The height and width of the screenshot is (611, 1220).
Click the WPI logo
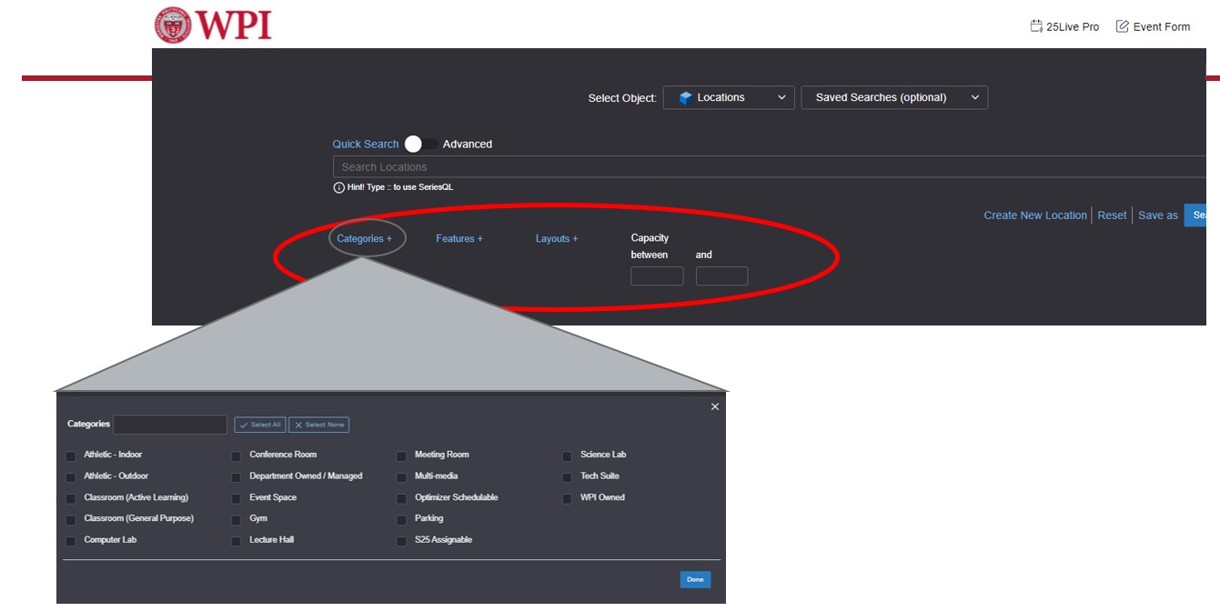tap(213, 25)
